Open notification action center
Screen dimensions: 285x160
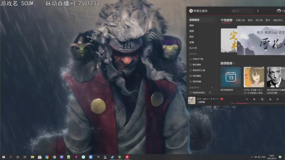[280, 157]
